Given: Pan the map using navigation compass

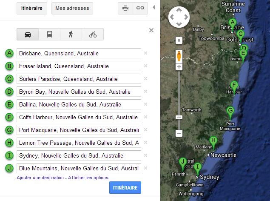Looking at the screenshot, I should (x=179, y=17).
